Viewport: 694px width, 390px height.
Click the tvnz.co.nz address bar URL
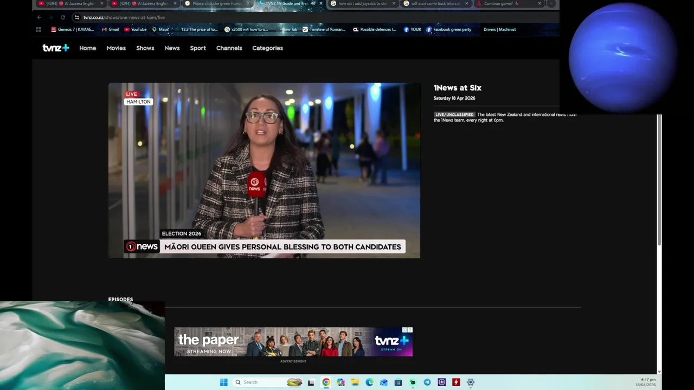coord(124,17)
